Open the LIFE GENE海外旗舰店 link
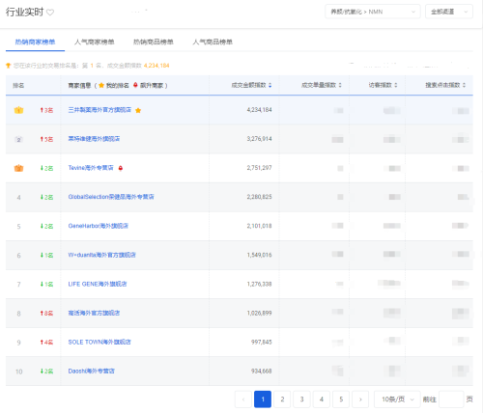The height and width of the screenshot is (413, 483). click(98, 284)
